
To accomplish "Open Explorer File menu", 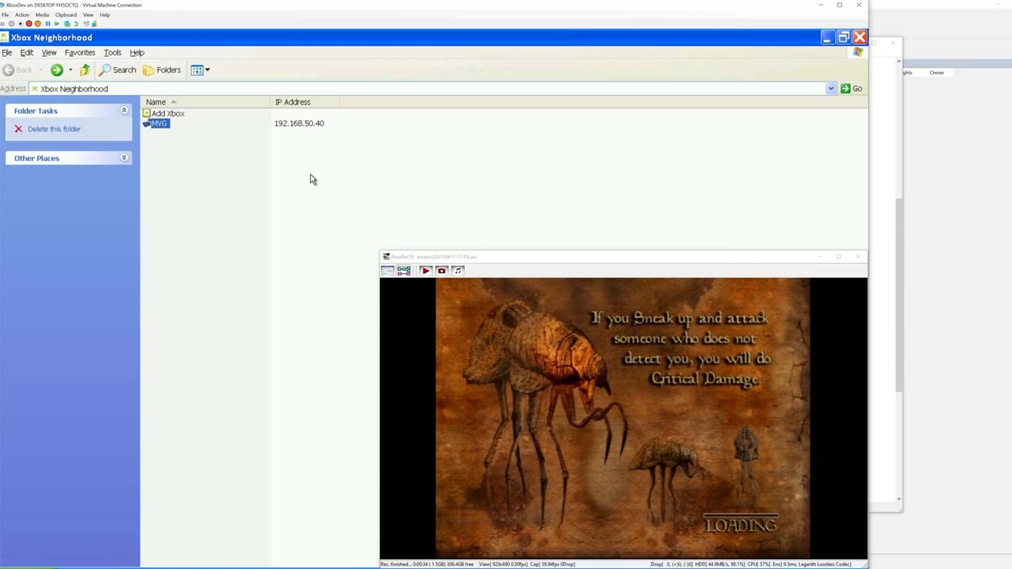I will point(7,52).
